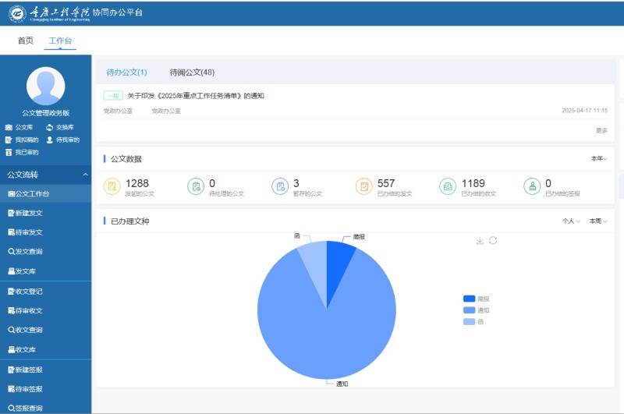Screen dimensions: 624x414
Task: Click 更多 to see more documents
Action: coord(601,130)
